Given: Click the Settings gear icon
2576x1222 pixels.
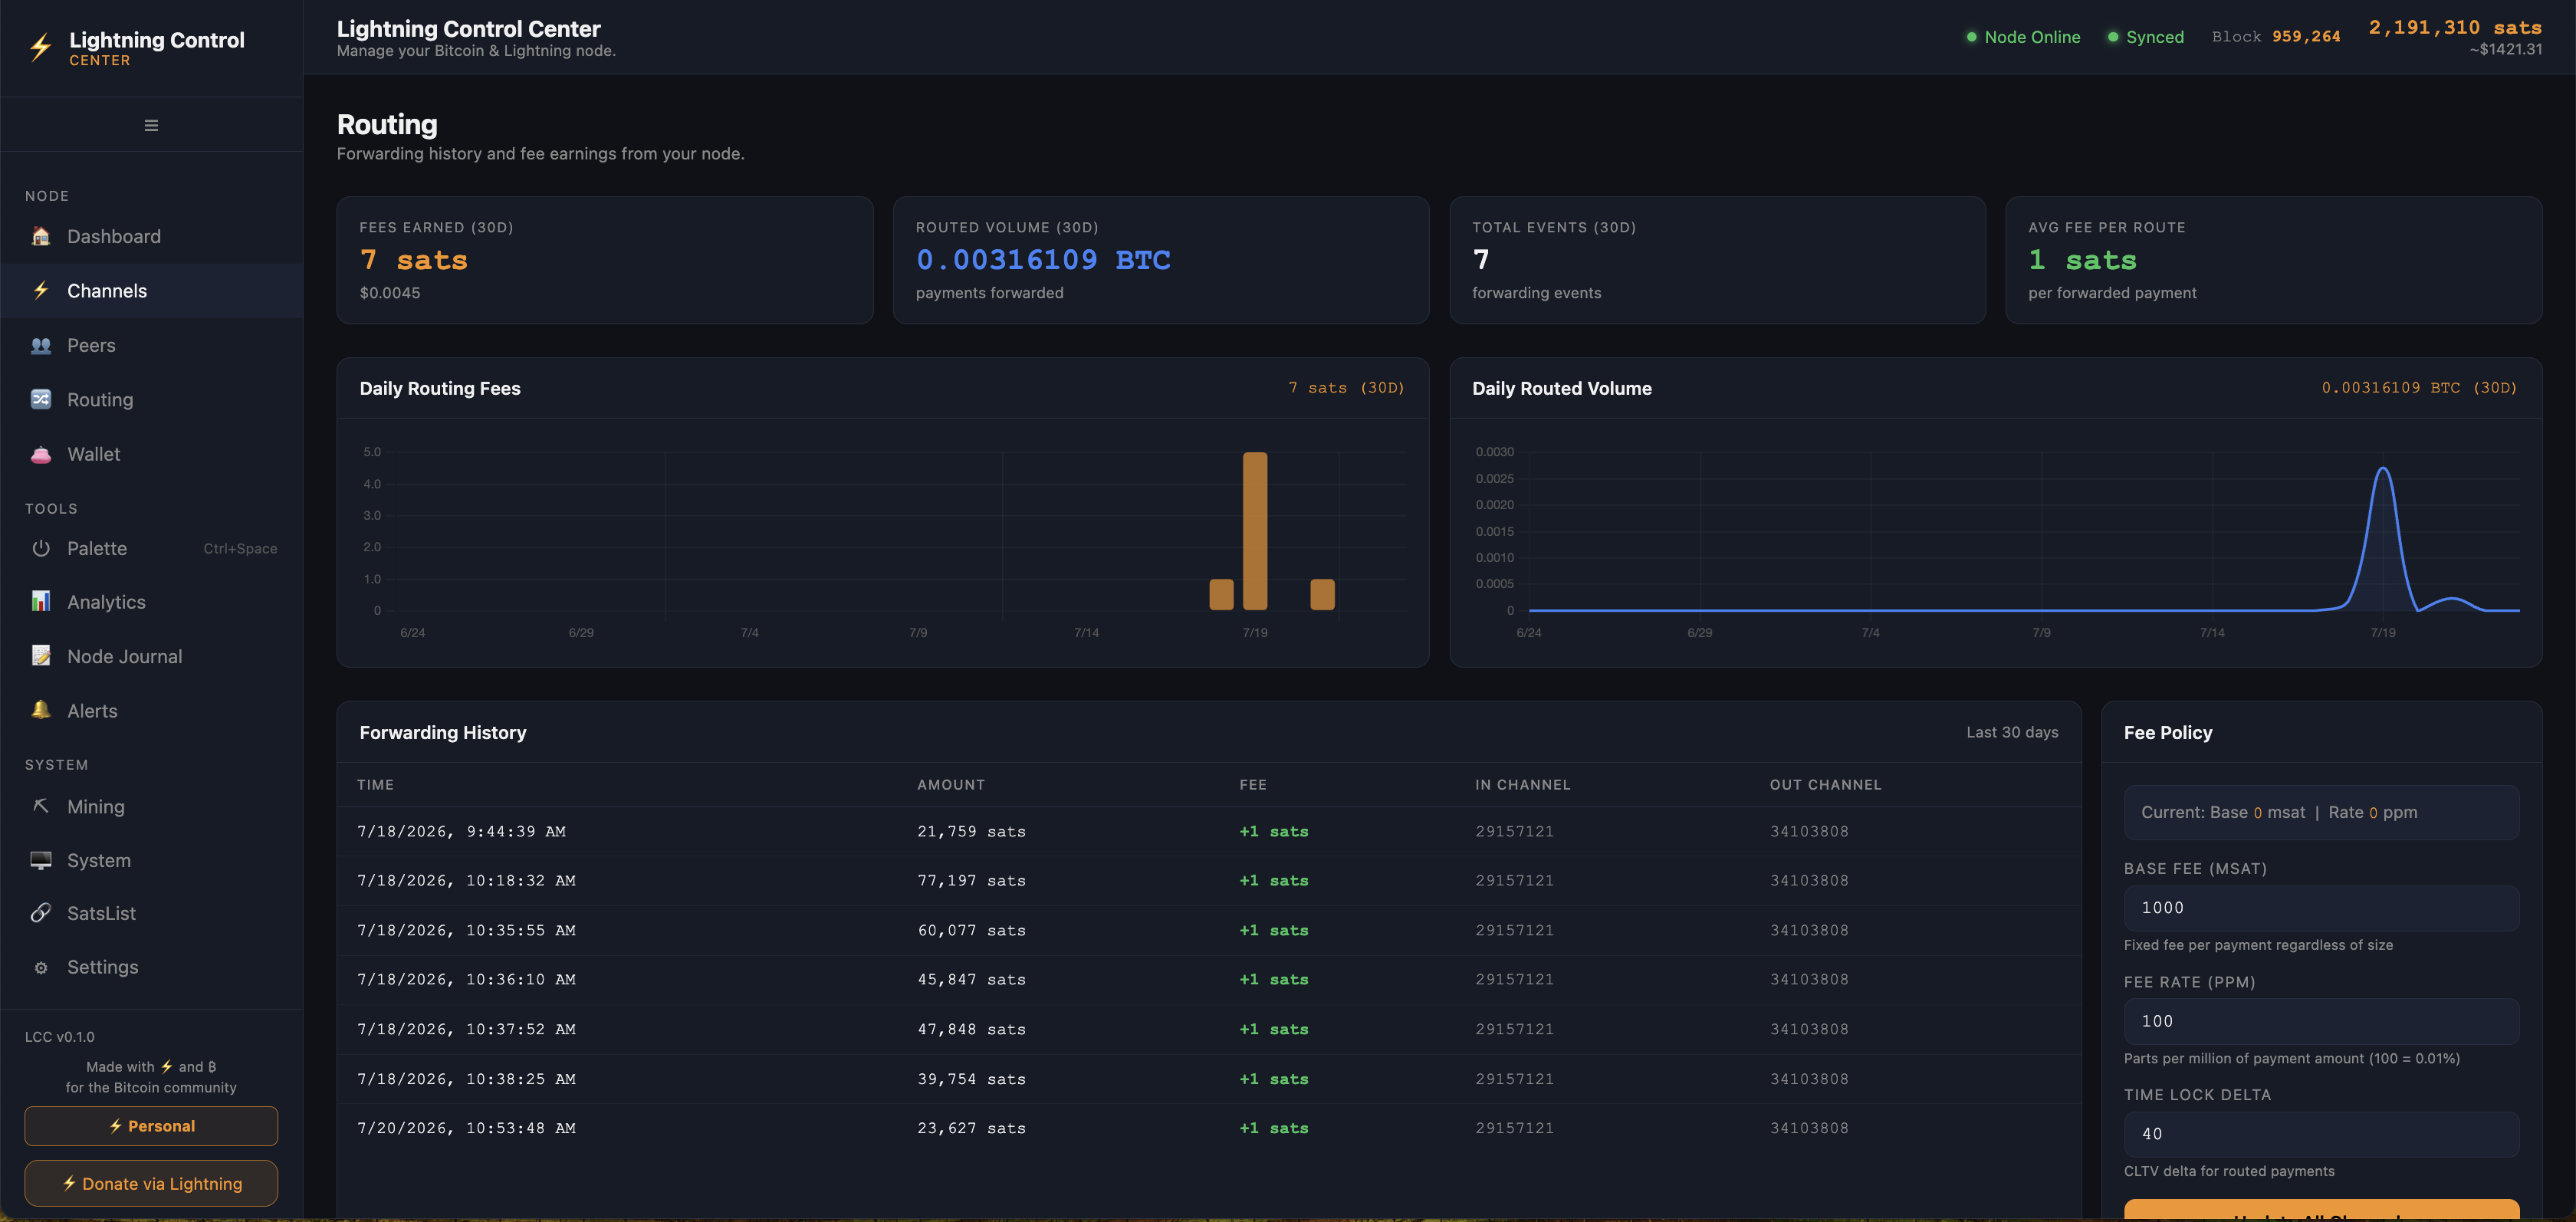Looking at the screenshot, I should click(x=41, y=967).
